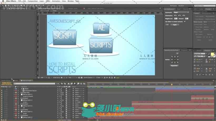The image size is (216, 121).
Task: Open the Layer menu
Action: click(42, 1)
